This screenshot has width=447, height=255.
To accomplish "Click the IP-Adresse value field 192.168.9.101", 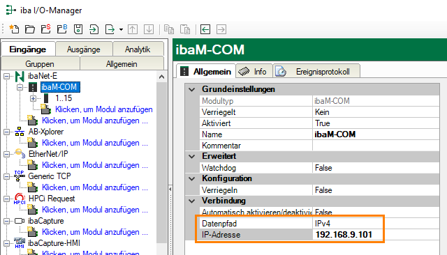I will (344, 235).
